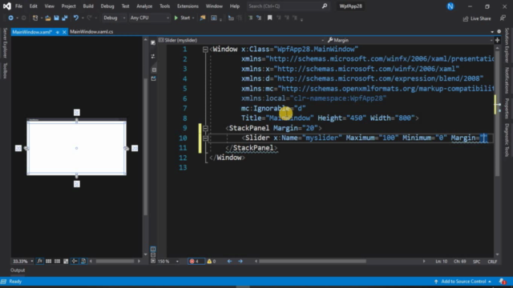Toggle snap to snaplines button
The width and height of the screenshot is (513, 288).
point(75,261)
